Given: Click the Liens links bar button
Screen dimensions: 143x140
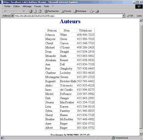Looking at the screenshot, I should click(x=139, y=16).
